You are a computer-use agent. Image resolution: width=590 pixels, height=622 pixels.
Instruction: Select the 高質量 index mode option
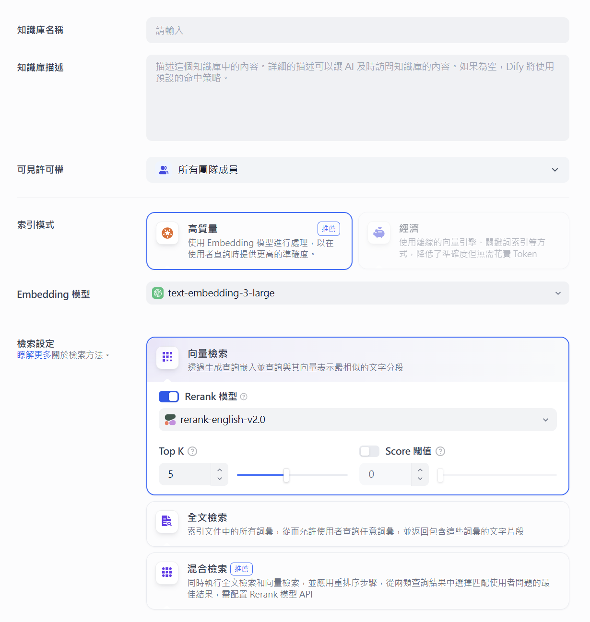click(x=249, y=241)
